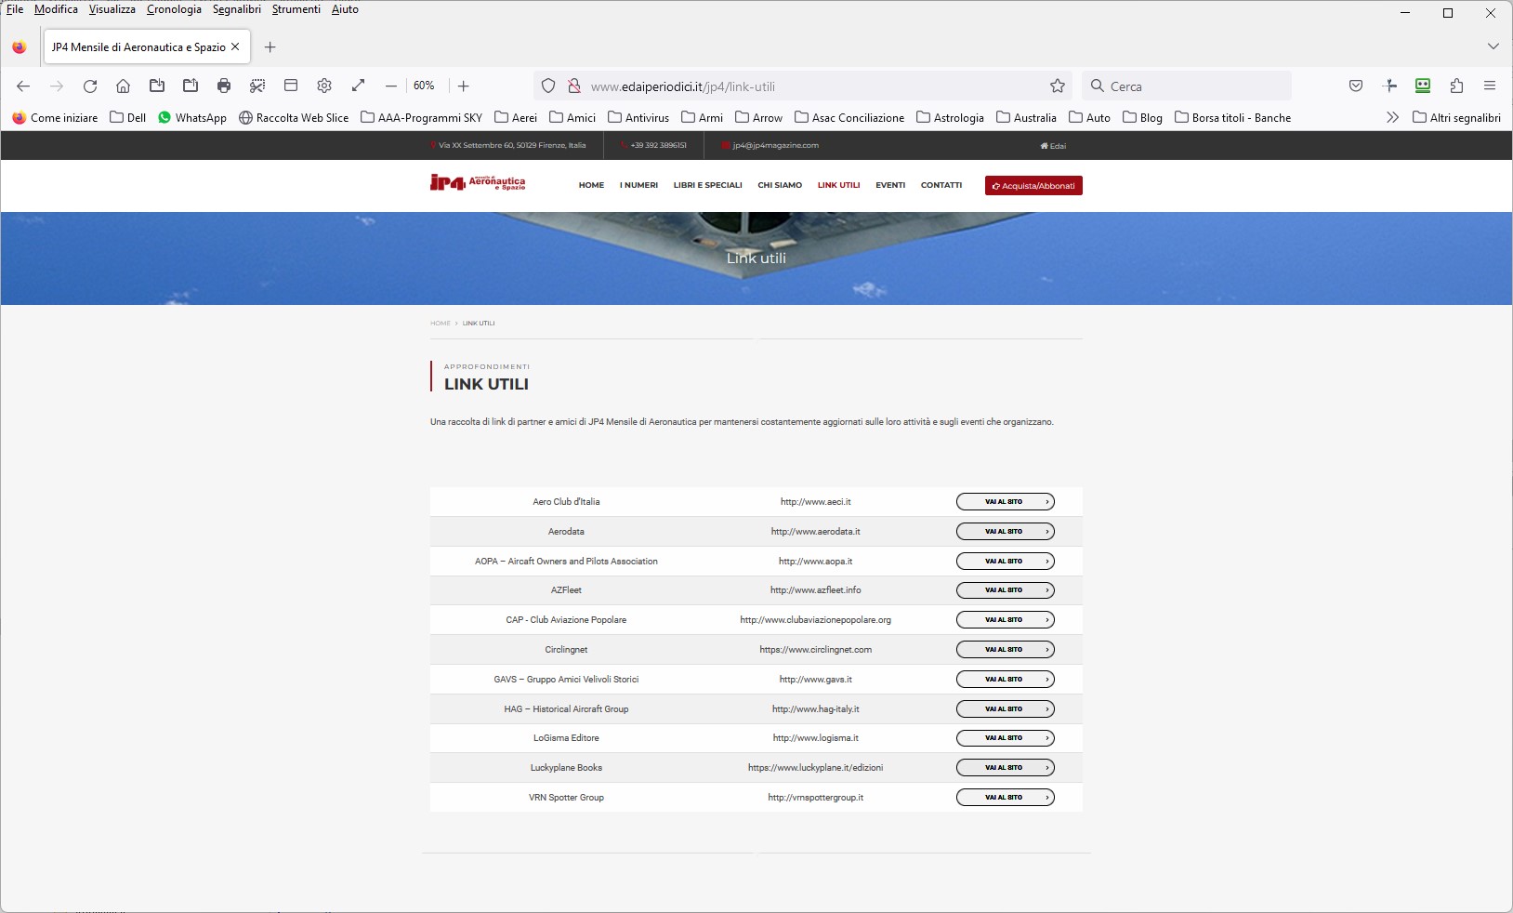Click VAI AL SITO for Luckyplane Books

[1006, 768]
